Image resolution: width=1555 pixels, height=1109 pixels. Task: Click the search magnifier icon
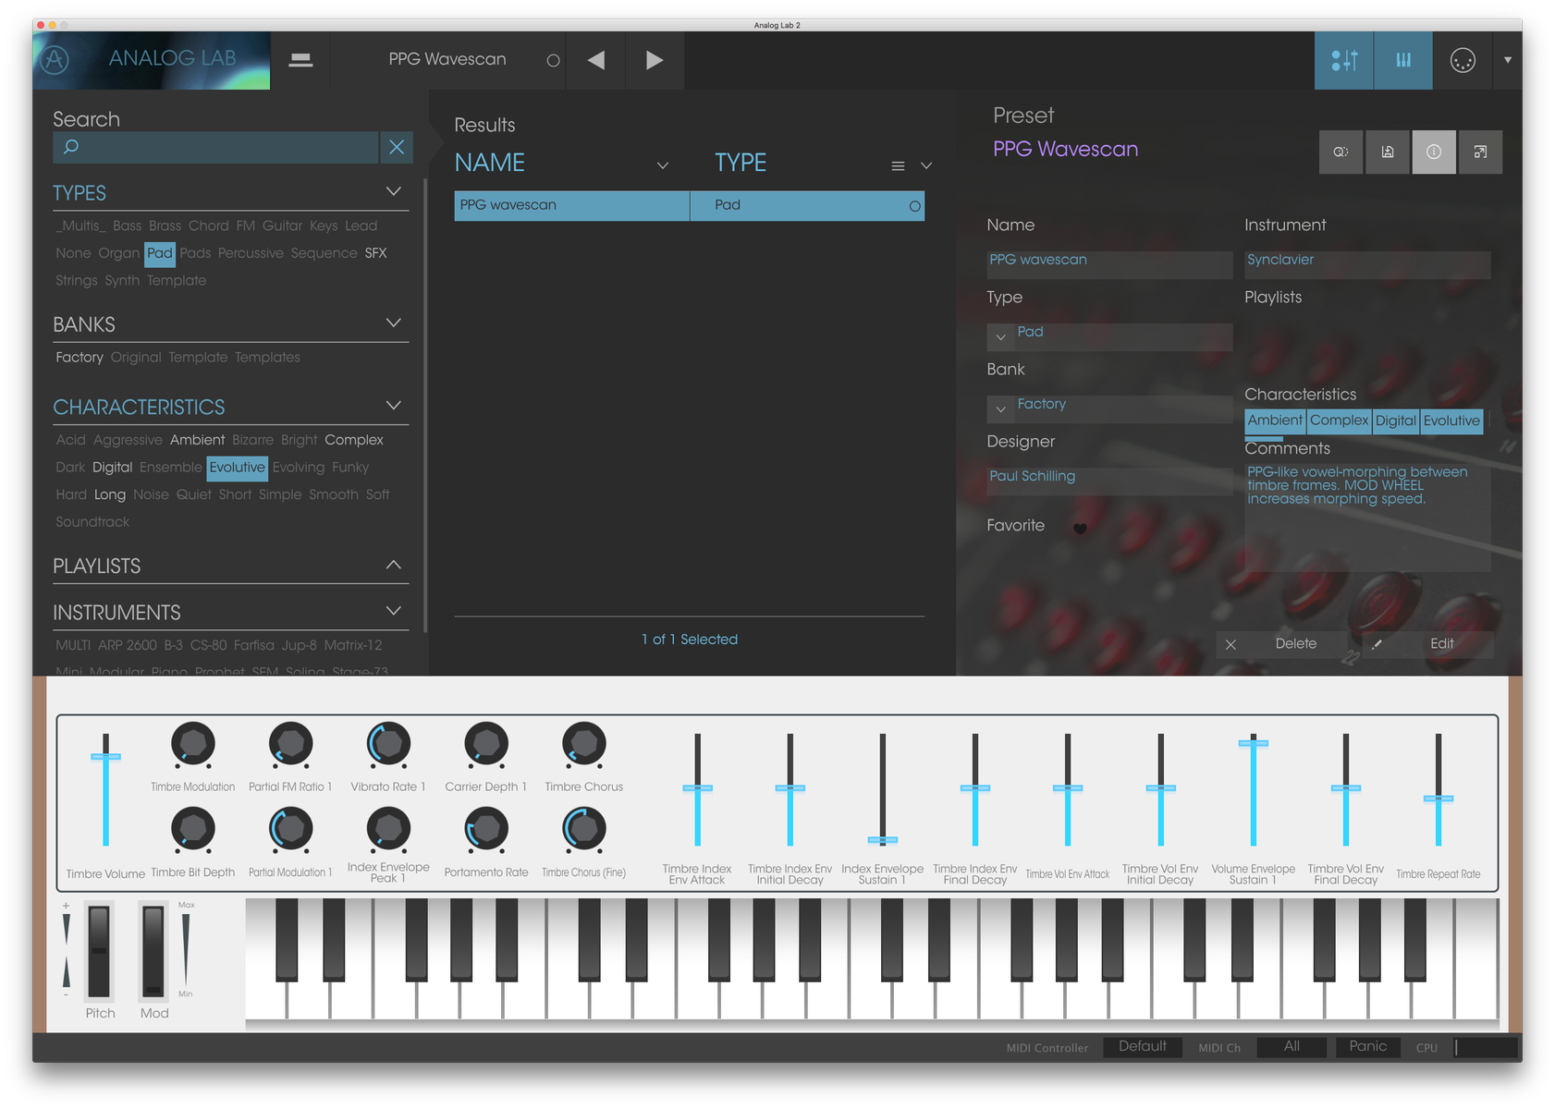click(x=70, y=147)
